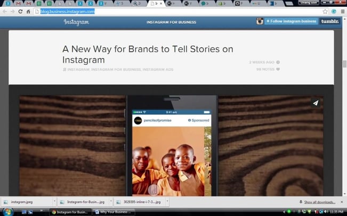Click Follow instagram-business button

292,22
